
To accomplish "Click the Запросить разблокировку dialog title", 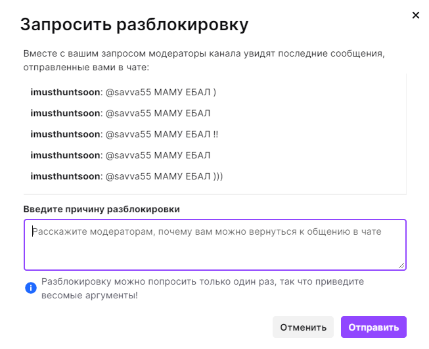I will 134,25.
